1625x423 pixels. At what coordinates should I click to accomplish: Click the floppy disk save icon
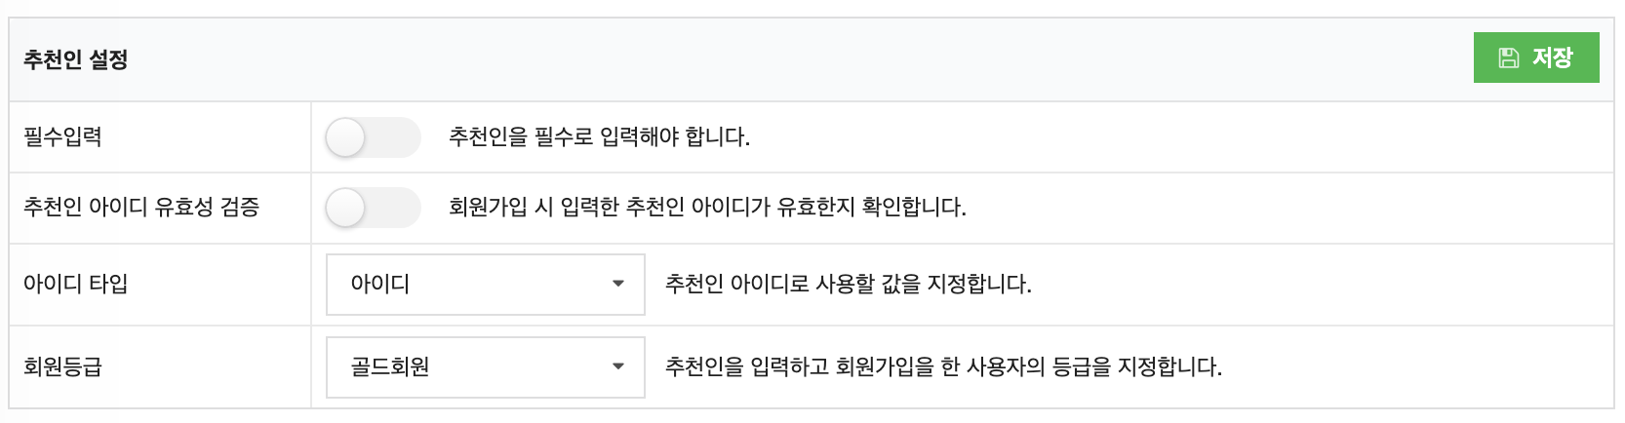click(x=1509, y=58)
